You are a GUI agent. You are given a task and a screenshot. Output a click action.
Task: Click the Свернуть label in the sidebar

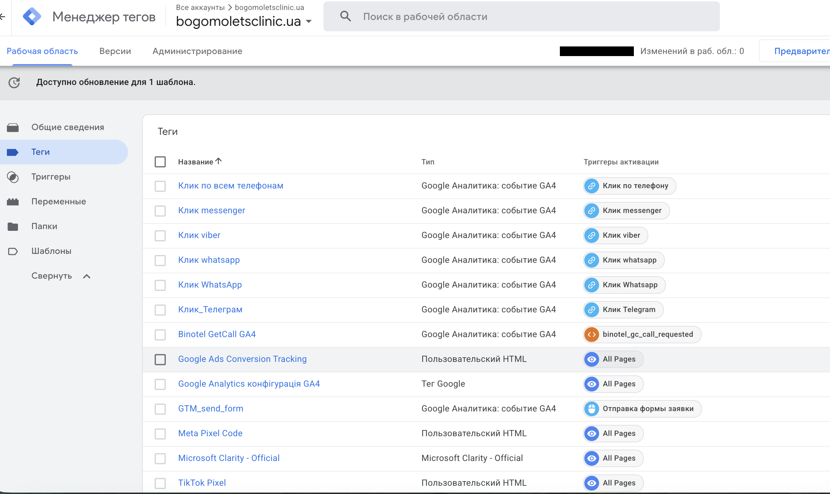[x=52, y=276]
